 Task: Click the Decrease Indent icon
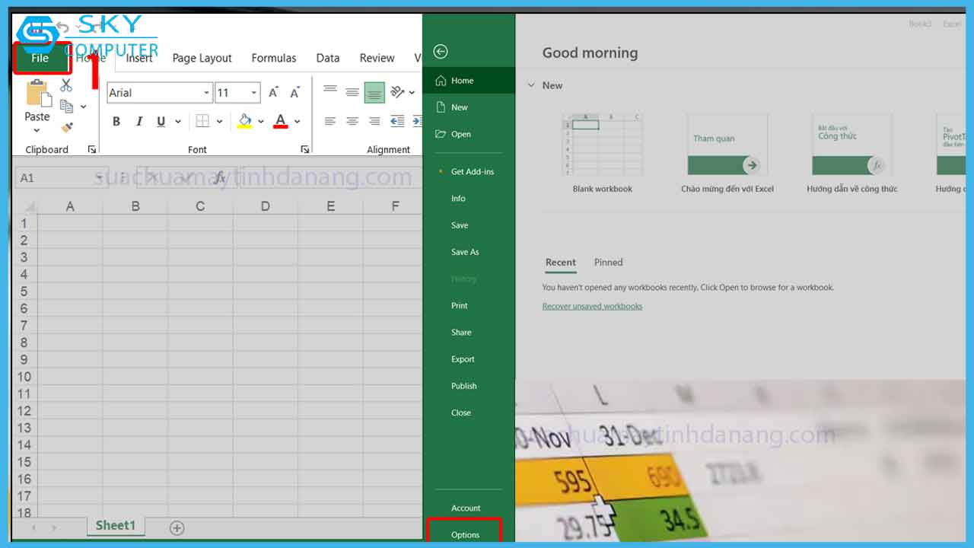[x=397, y=121]
